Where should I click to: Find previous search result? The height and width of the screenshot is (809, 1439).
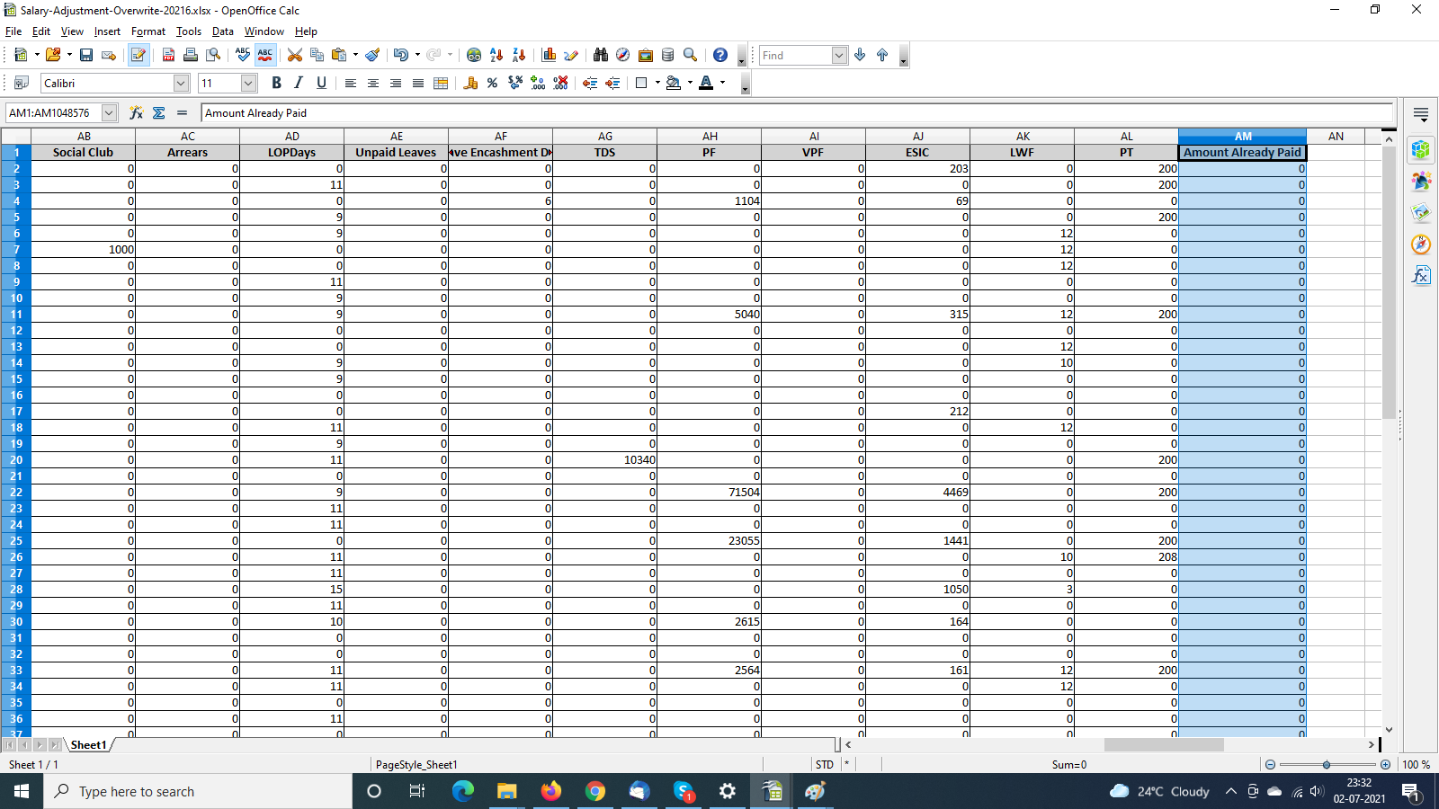point(882,55)
